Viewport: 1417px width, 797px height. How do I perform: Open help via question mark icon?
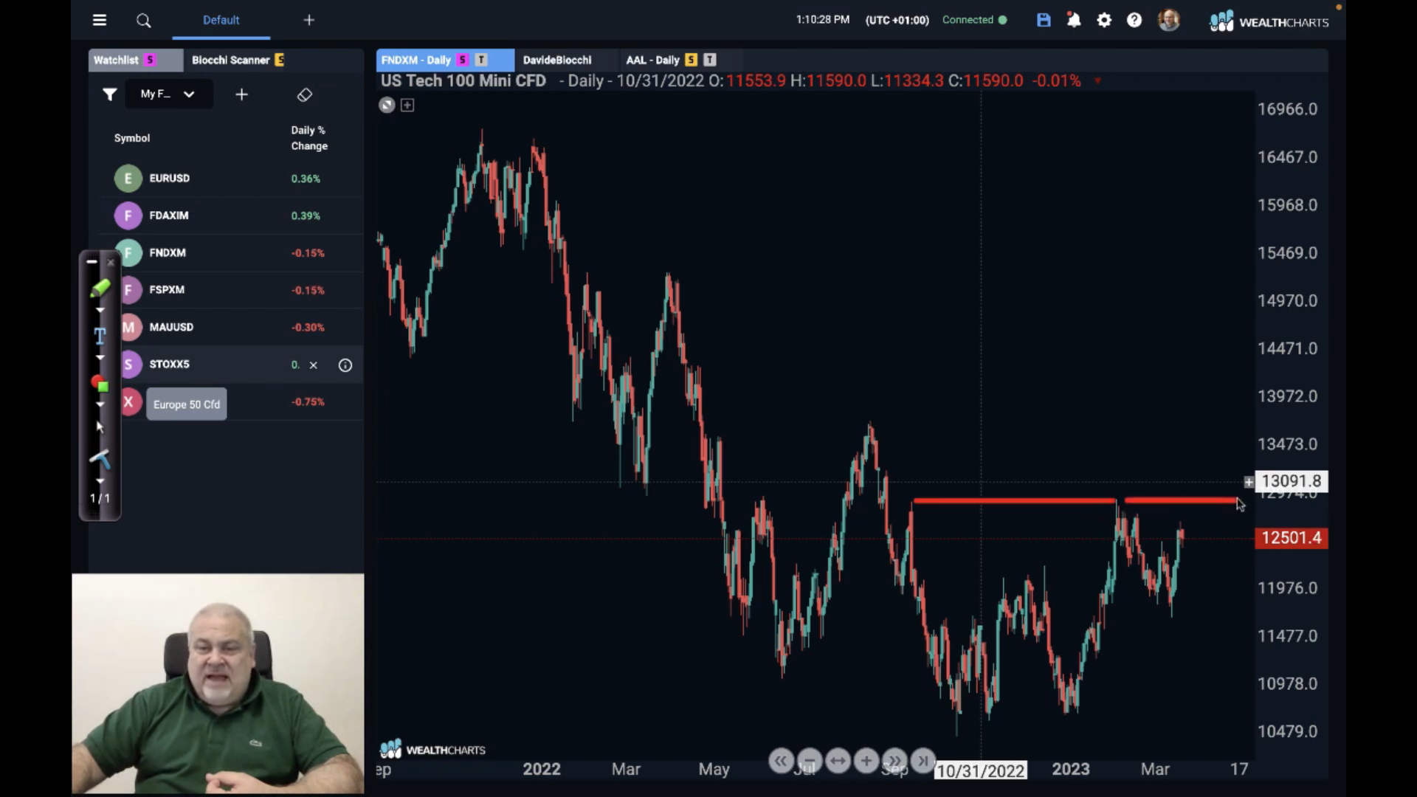(1134, 20)
